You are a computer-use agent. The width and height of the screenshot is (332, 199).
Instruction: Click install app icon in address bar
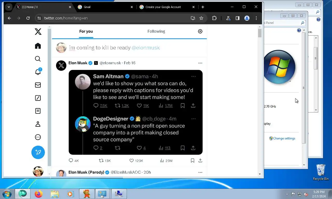point(193,18)
